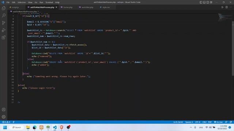234x131 pixels.
Task: Open the Windows Start menu
Action: 5,127
